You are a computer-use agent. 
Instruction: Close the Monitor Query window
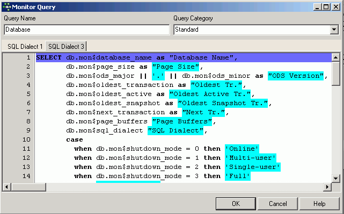click(x=335, y=7)
